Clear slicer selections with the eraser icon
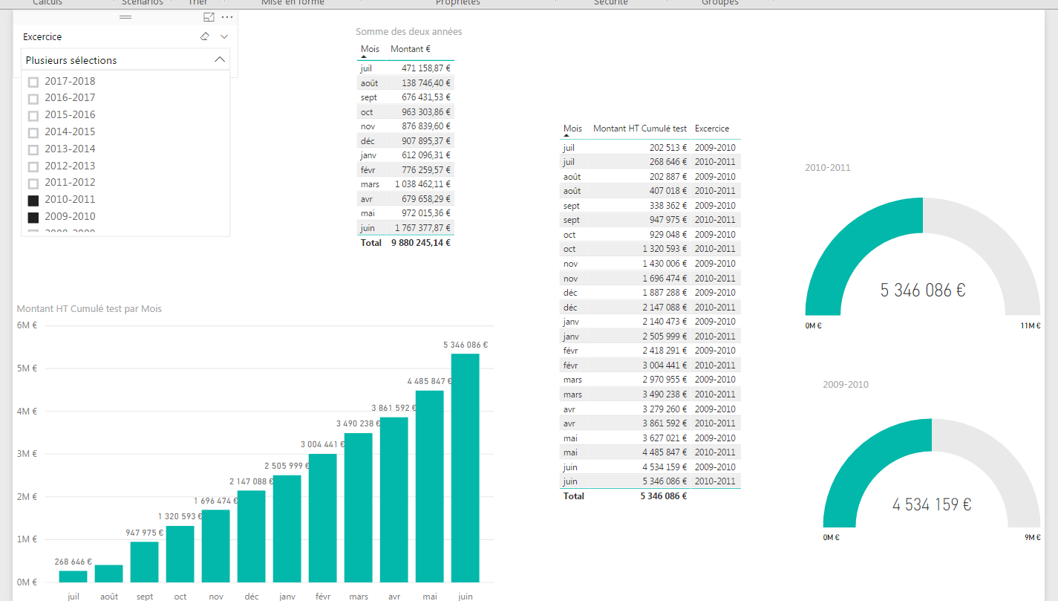Viewport: 1058px width, 601px height. click(205, 36)
